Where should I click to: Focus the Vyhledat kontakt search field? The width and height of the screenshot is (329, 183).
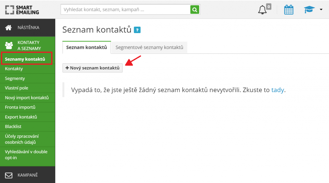(x=125, y=10)
